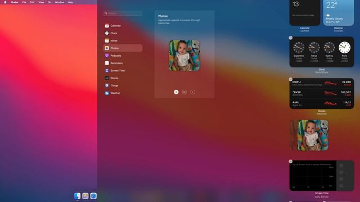
Task: Open the Window menu
Action: pos(60,2)
